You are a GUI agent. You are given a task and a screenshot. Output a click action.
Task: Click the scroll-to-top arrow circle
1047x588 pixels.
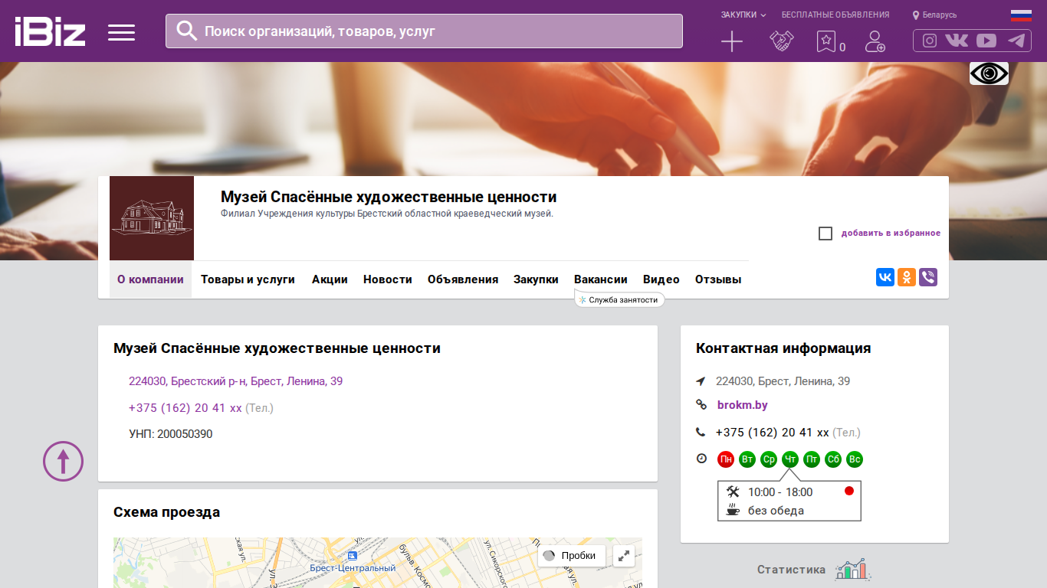[x=63, y=461]
